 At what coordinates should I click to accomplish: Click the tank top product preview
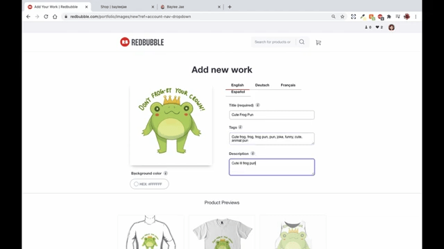pos(293,232)
